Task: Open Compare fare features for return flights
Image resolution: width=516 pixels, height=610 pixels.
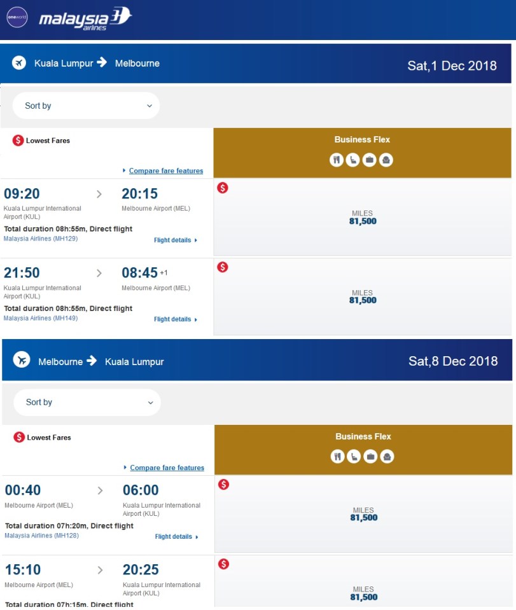Action: click(x=167, y=468)
